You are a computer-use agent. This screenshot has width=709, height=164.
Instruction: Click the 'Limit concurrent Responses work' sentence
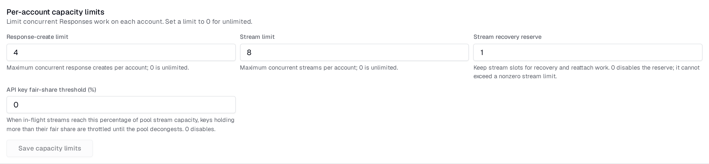tap(85, 22)
